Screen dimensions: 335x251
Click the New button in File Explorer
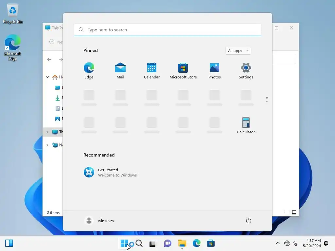pyautogui.click(x=56, y=42)
